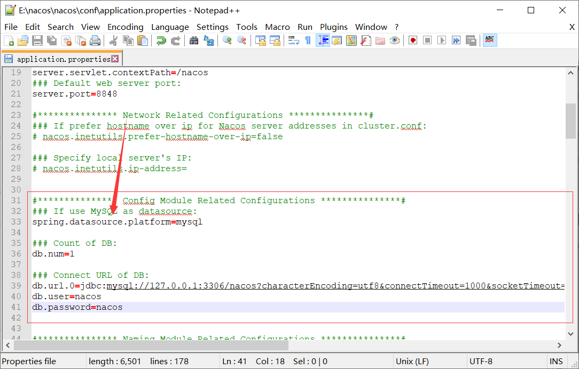Close document with the menu bar X
Image resolution: width=579 pixels, height=369 pixels.
tap(572, 27)
